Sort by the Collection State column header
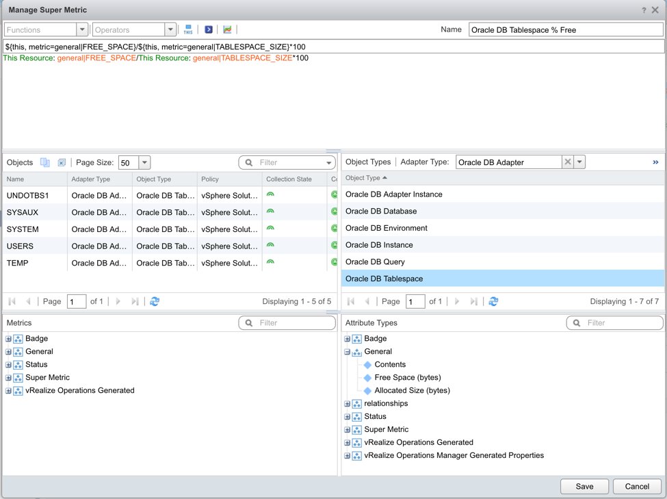Image resolution: width=667 pixels, height=499 pixels. pos(294,179)
